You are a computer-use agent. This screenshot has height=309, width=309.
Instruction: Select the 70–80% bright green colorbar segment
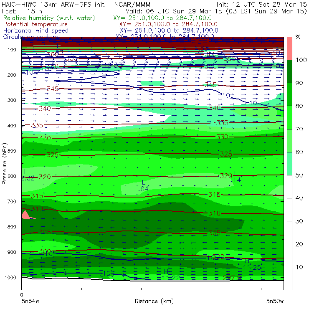click(289, 117)
